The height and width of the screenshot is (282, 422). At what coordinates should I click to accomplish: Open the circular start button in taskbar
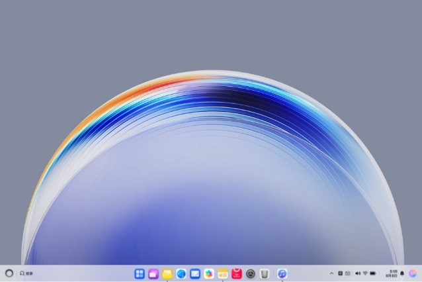pyautogui.click(x=9, y=273)
